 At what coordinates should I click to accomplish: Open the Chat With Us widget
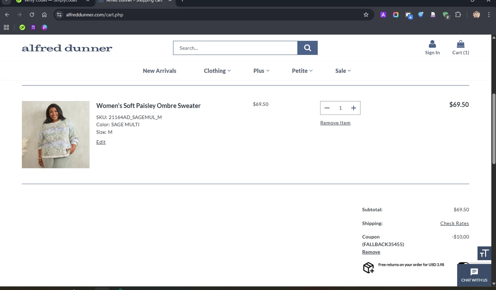[474, 275]
